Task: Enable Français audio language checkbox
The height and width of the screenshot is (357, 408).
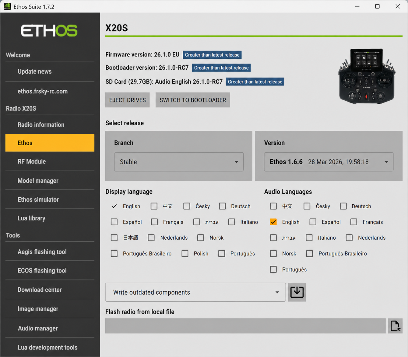Action: coord(354,222)
